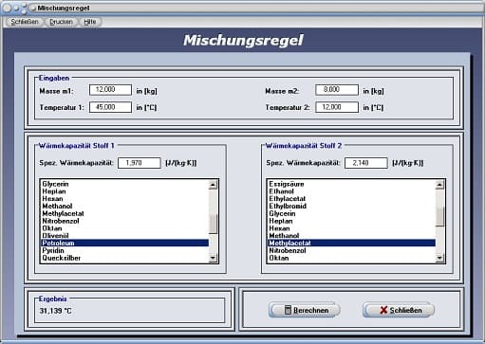Click the Berechnen button

coord(305,310)
